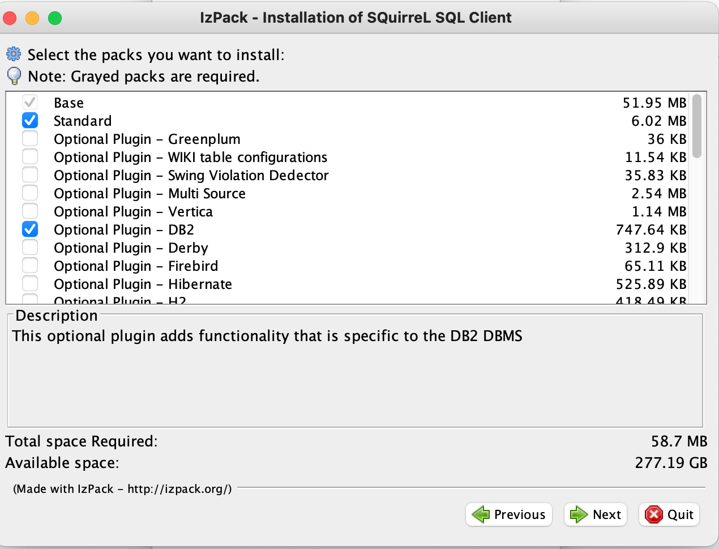
Task: Click the pack list vertical scrollbar thumb
Action: click(697, 126)
